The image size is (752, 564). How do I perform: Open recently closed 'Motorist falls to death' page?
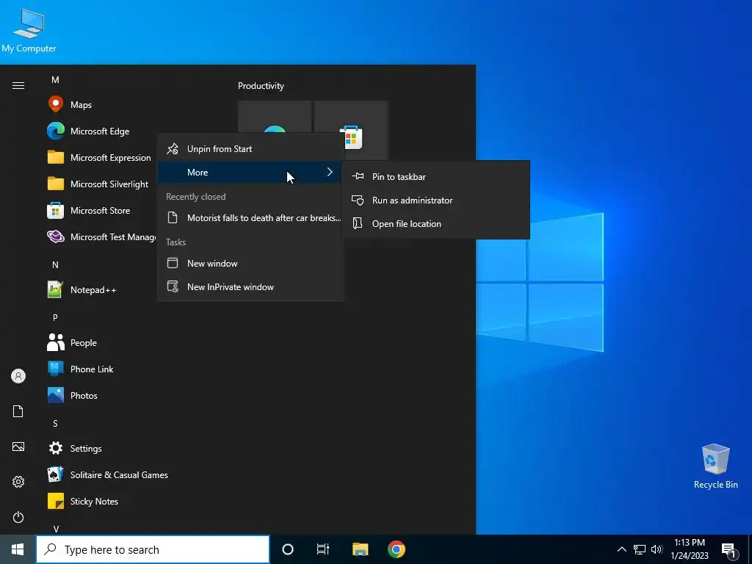pyautogui.click(x=250, y=217)
